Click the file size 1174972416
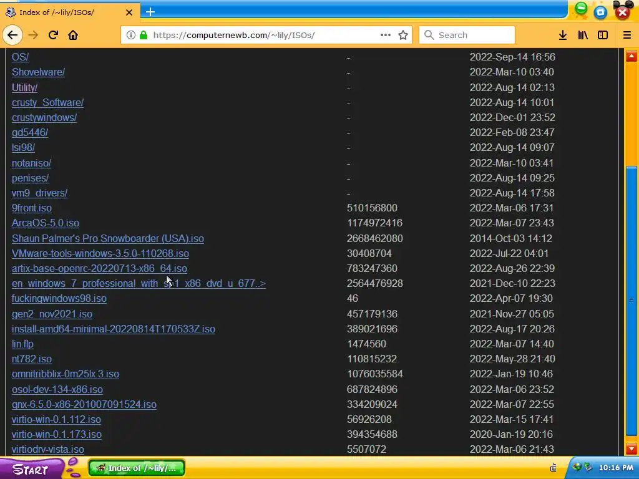Viewport: 639px width, 479px height. [374, 223]
